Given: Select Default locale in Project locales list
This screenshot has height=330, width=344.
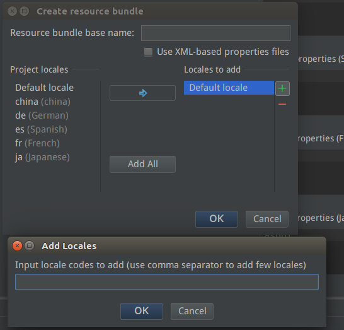Looking at the screenshot, I should (45, 88).
